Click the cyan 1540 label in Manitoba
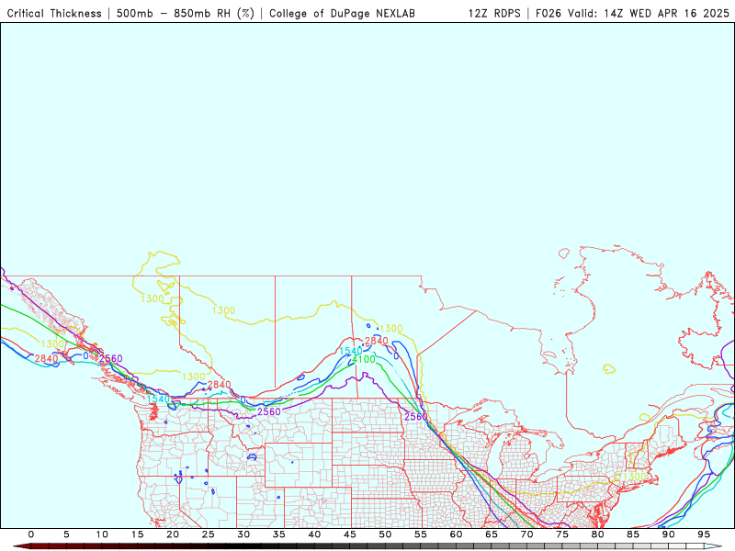This screenshot has width=735, height=551. point(351,351)
